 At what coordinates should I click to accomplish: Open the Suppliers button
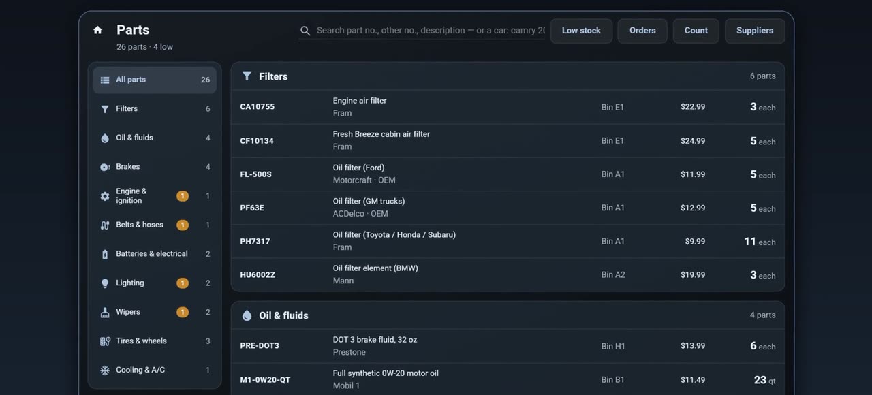755,31
